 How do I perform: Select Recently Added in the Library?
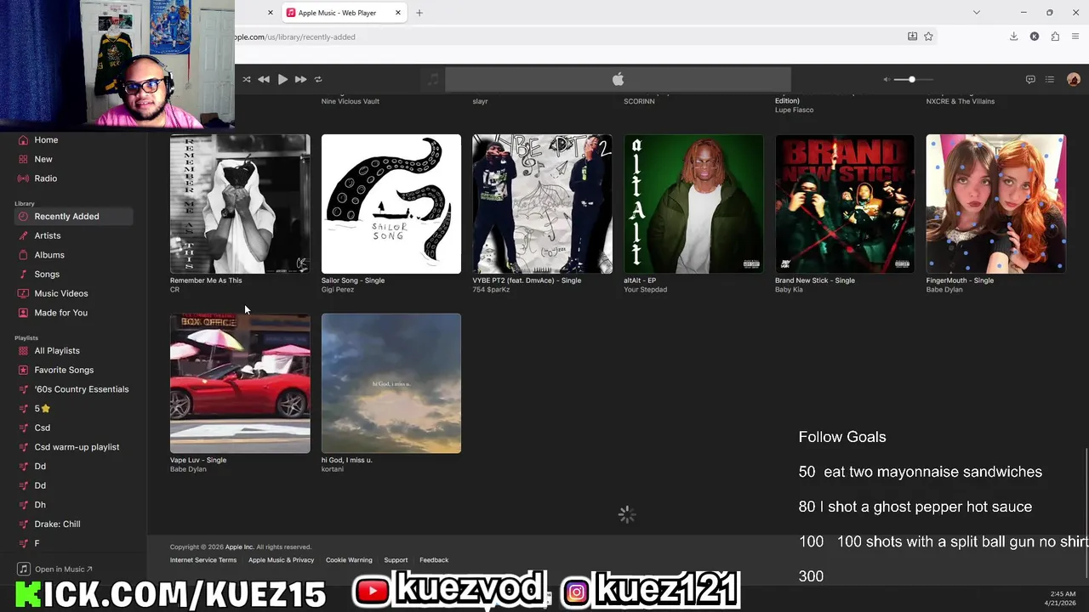pos(73,217)
